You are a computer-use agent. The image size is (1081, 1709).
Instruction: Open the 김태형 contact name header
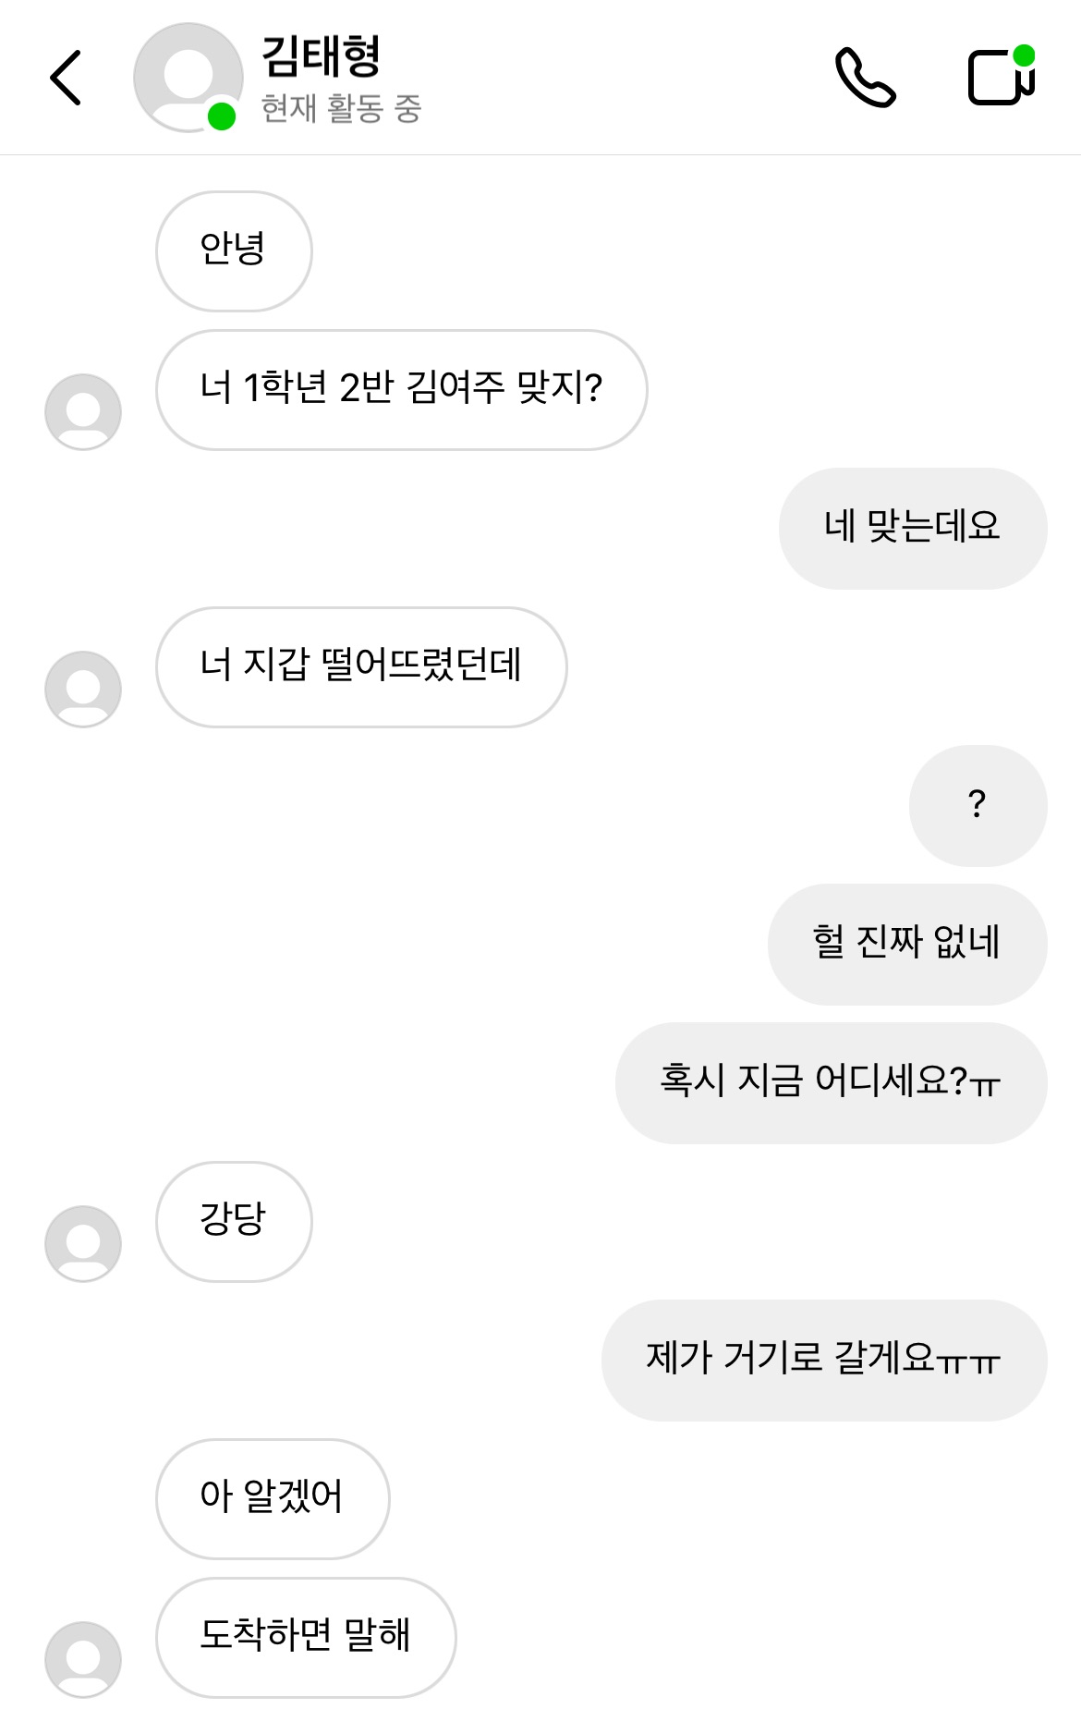pyautogui.click(x=321, y=56)
